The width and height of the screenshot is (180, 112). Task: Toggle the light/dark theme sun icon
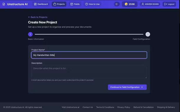[117, 4]
